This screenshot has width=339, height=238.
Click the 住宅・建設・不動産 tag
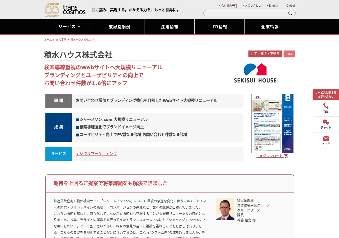(x=265, y=54)
